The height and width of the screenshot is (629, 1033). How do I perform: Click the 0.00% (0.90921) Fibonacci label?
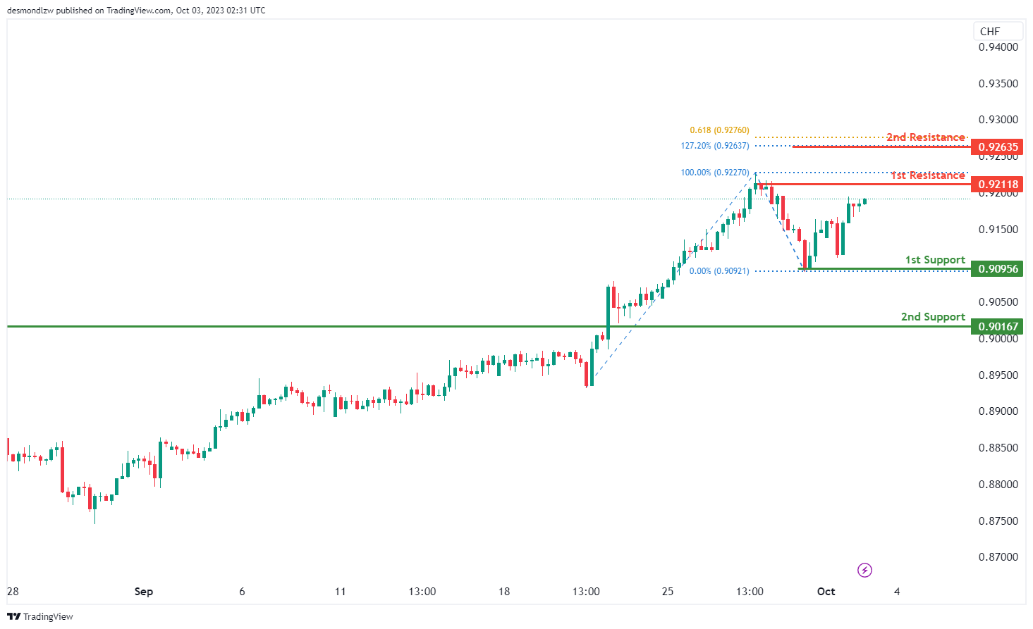[x=719, y=271]
